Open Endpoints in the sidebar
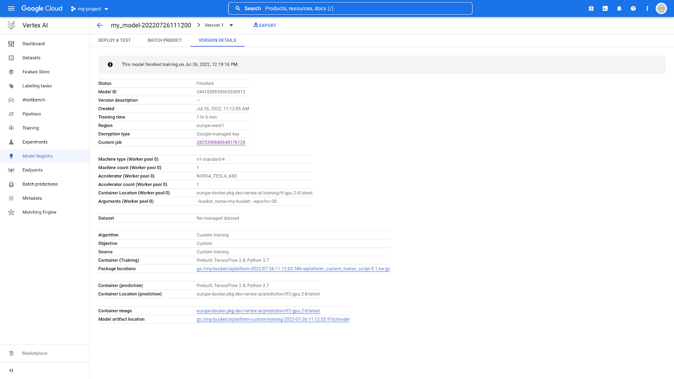Screen dimensions: 674x379 click(x=32, y=170)
